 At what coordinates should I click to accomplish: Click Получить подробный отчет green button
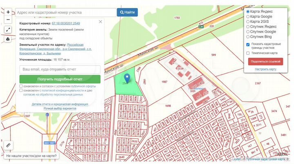(60, 79)
